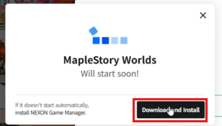
Task: Click 'If it doesn't start automatically' text
Action: 52,105
